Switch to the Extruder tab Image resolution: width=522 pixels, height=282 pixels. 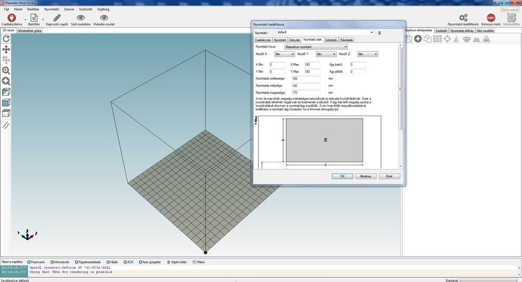tap(295, 40)
